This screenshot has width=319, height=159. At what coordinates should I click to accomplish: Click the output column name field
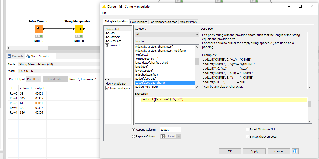pyautogui.click(x=170, y=130)
